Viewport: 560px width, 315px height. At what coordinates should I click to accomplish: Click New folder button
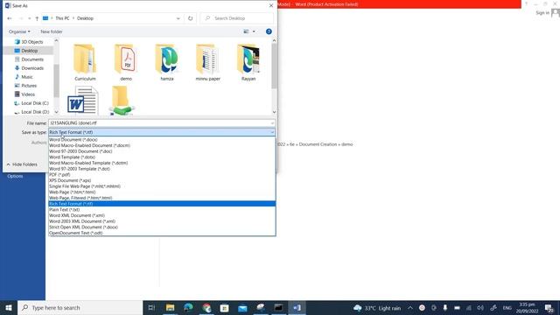coord(52,31)
